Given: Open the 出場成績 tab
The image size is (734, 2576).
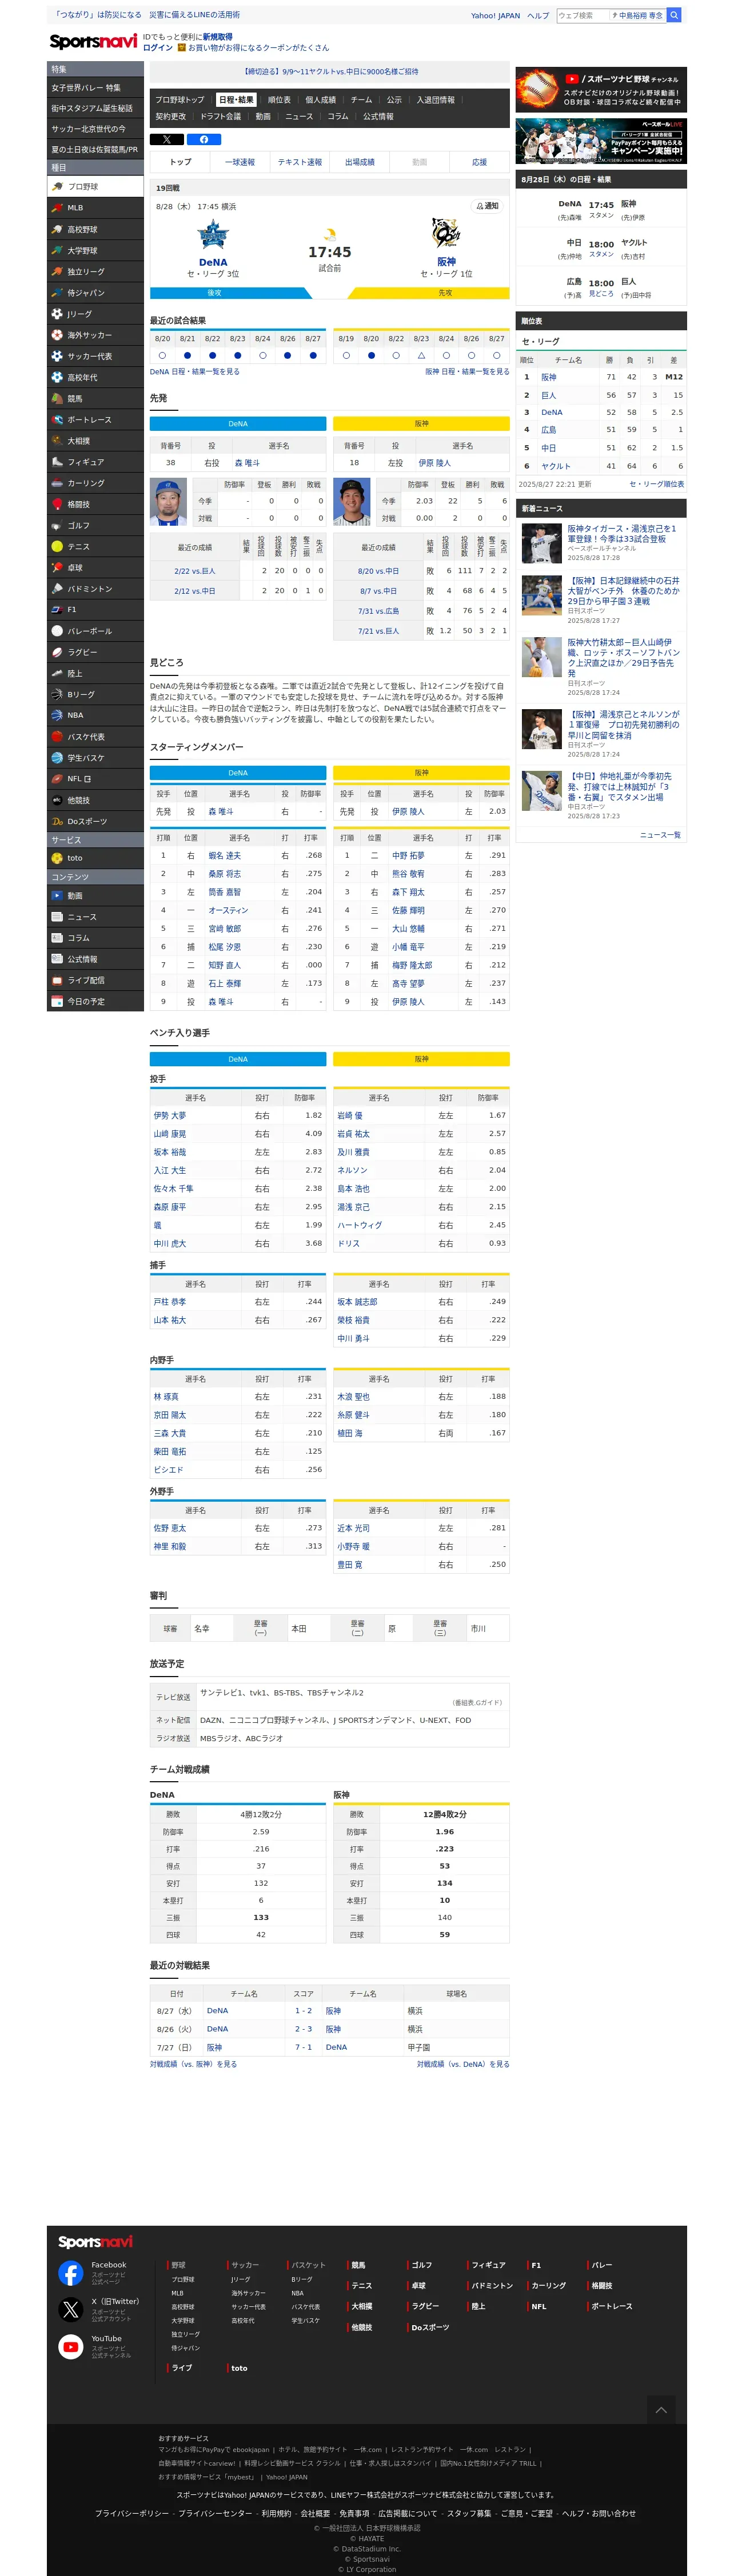Looking at the screenshot, I should tap(360, 162).
